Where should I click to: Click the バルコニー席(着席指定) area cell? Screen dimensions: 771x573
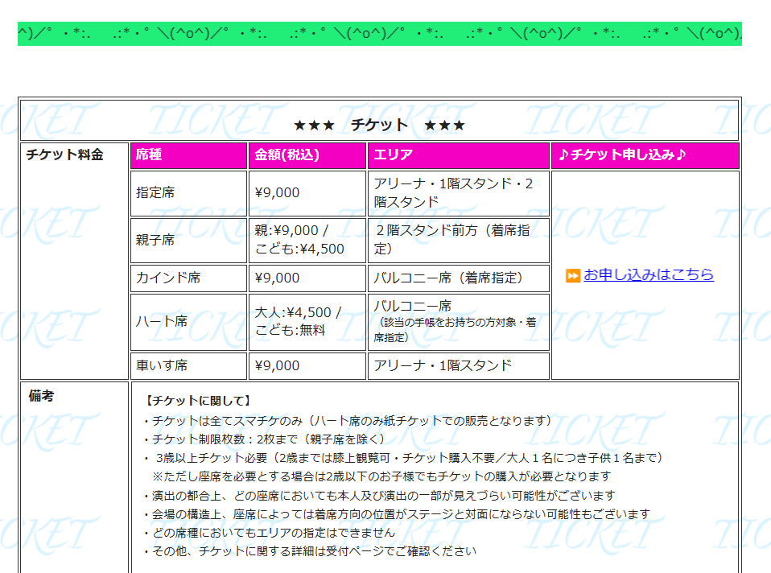(458, 278)
